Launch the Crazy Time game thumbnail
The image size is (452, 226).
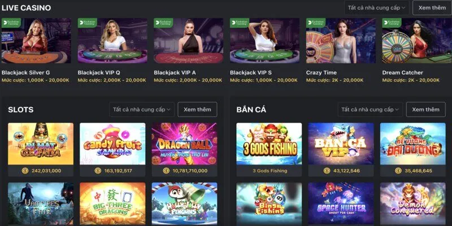[x=340, y=41]
